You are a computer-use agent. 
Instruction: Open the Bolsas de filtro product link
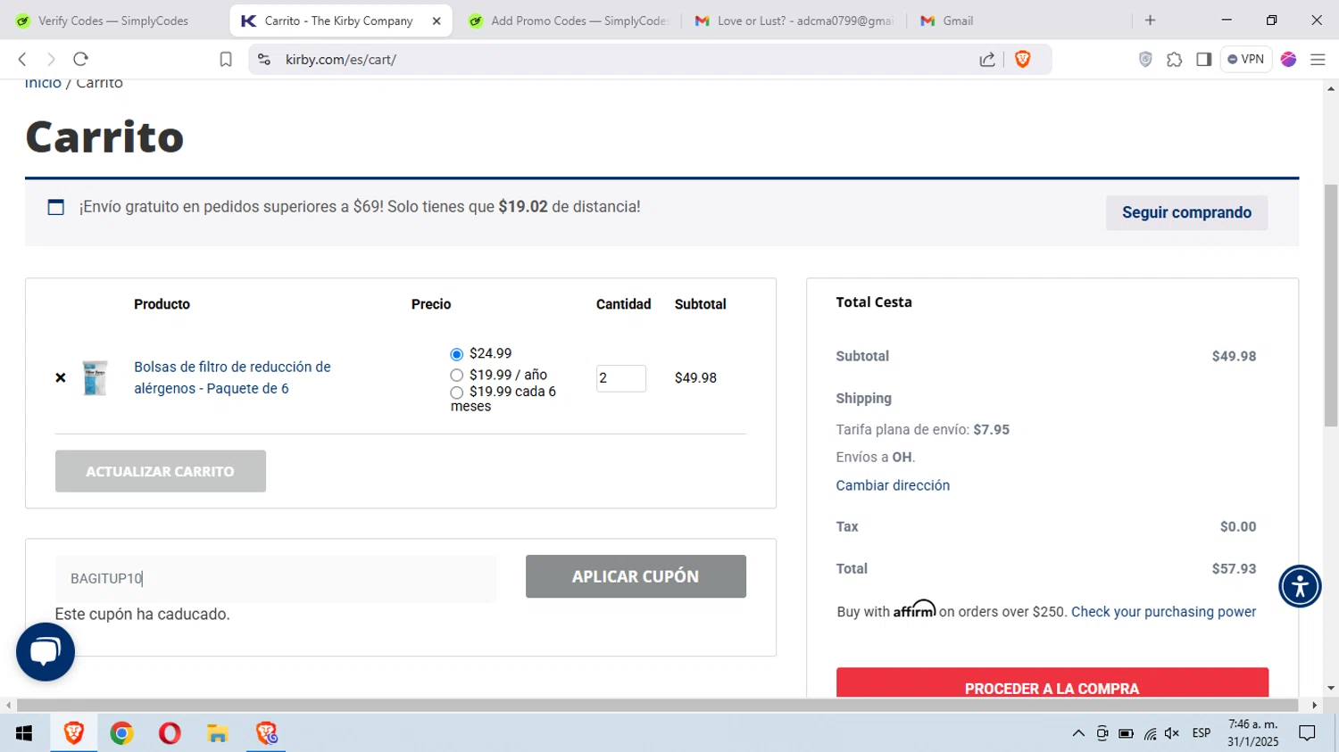pos(232,377)
